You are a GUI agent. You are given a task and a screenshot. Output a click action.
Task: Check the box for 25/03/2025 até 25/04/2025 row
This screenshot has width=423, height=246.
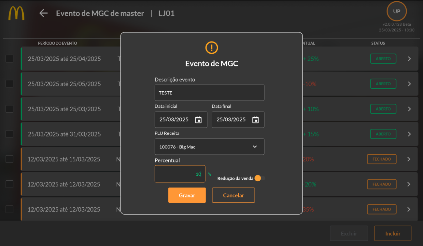coord(9,59)
